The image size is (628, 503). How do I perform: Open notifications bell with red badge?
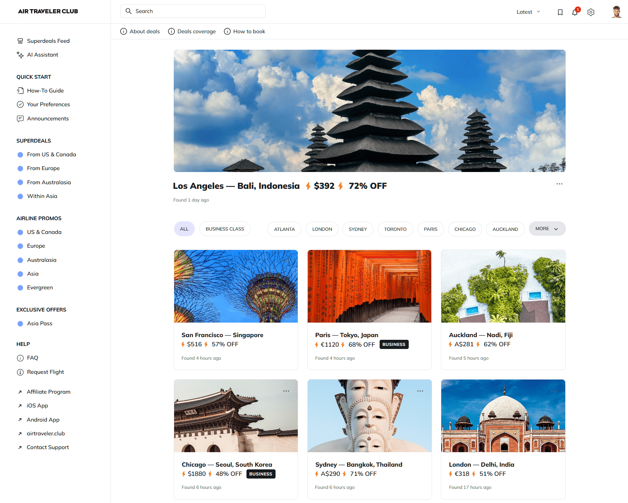(x=575, y=12)
